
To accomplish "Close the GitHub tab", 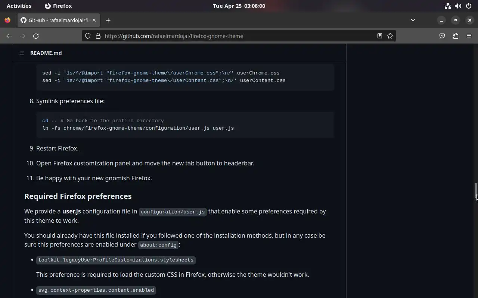I will coord(94,20).
